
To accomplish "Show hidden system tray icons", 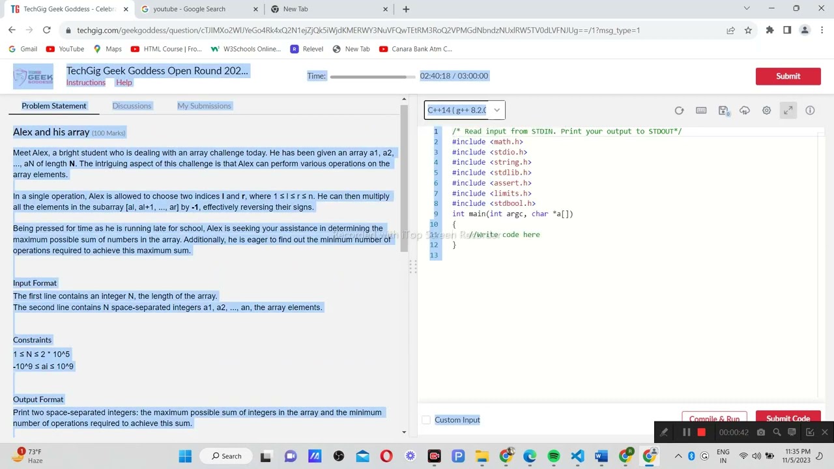I will (678, 456).
